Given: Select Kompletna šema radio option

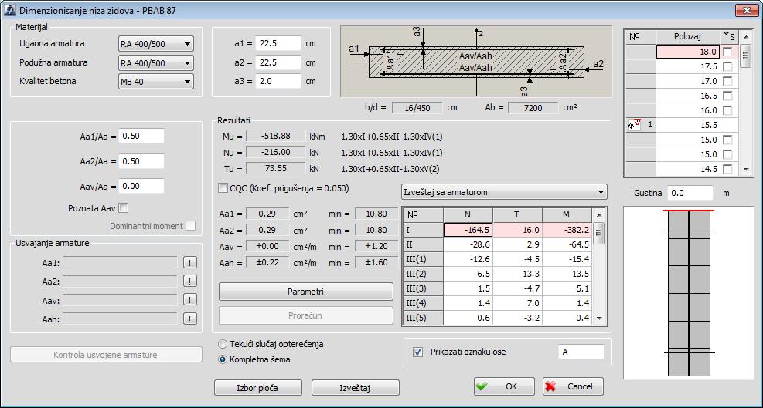Looking at the screenshot, I should pos(223,360).
